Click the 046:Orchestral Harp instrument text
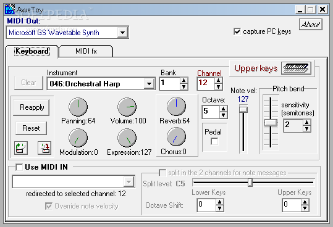 pos(85,84)
